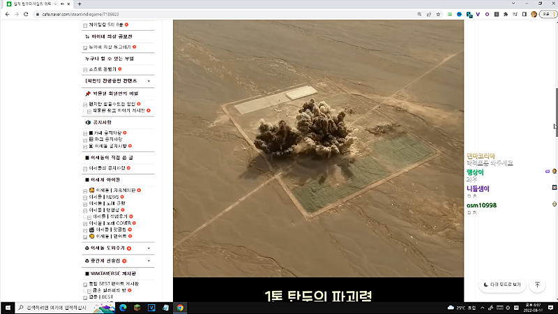Viewport: 558px width, 314px height.
Task: Click the pin icon beside sidebar heading
Action: pyautogui.click(x=88, y=94)
